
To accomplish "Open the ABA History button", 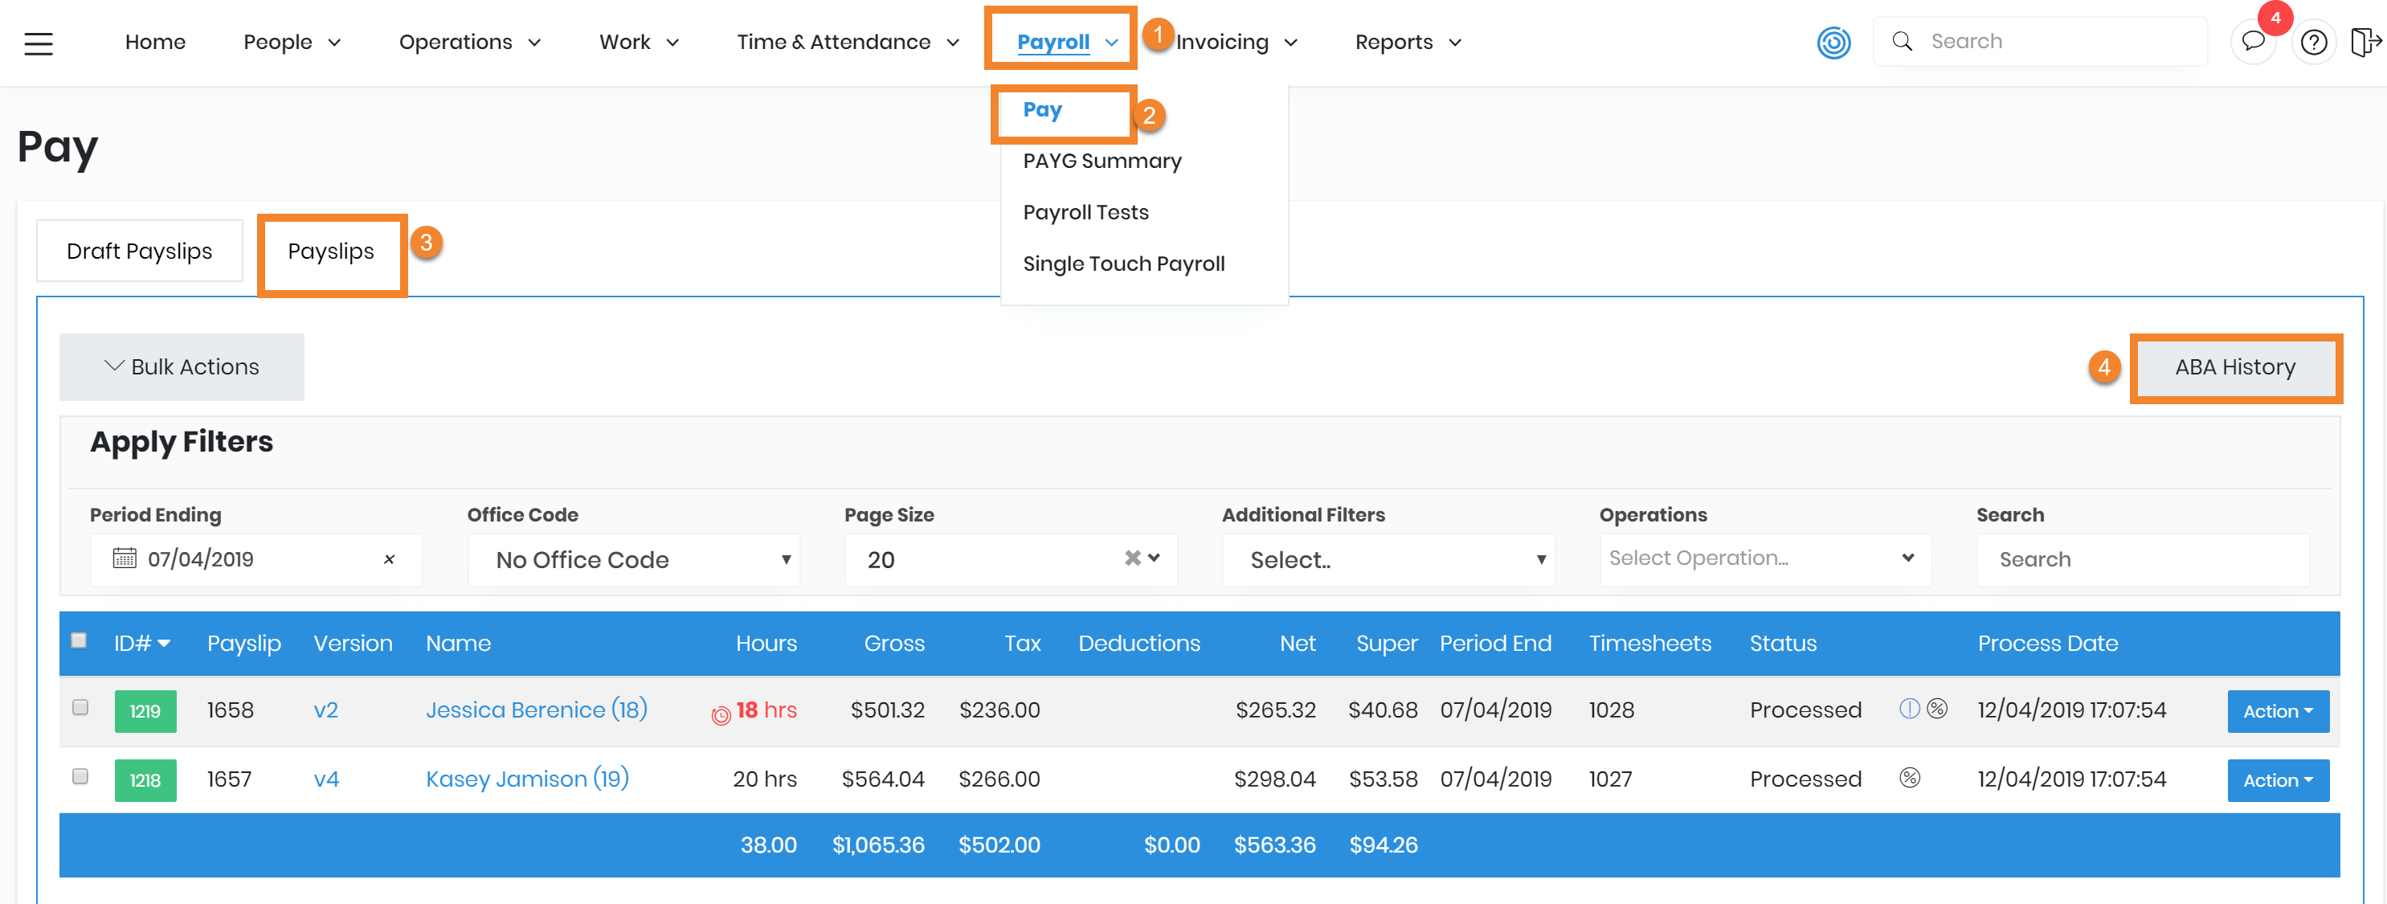I will click(x=2234, y=368).
